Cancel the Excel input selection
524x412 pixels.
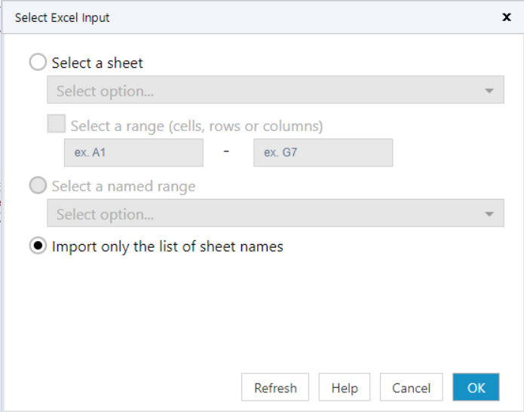click(411, 388)
